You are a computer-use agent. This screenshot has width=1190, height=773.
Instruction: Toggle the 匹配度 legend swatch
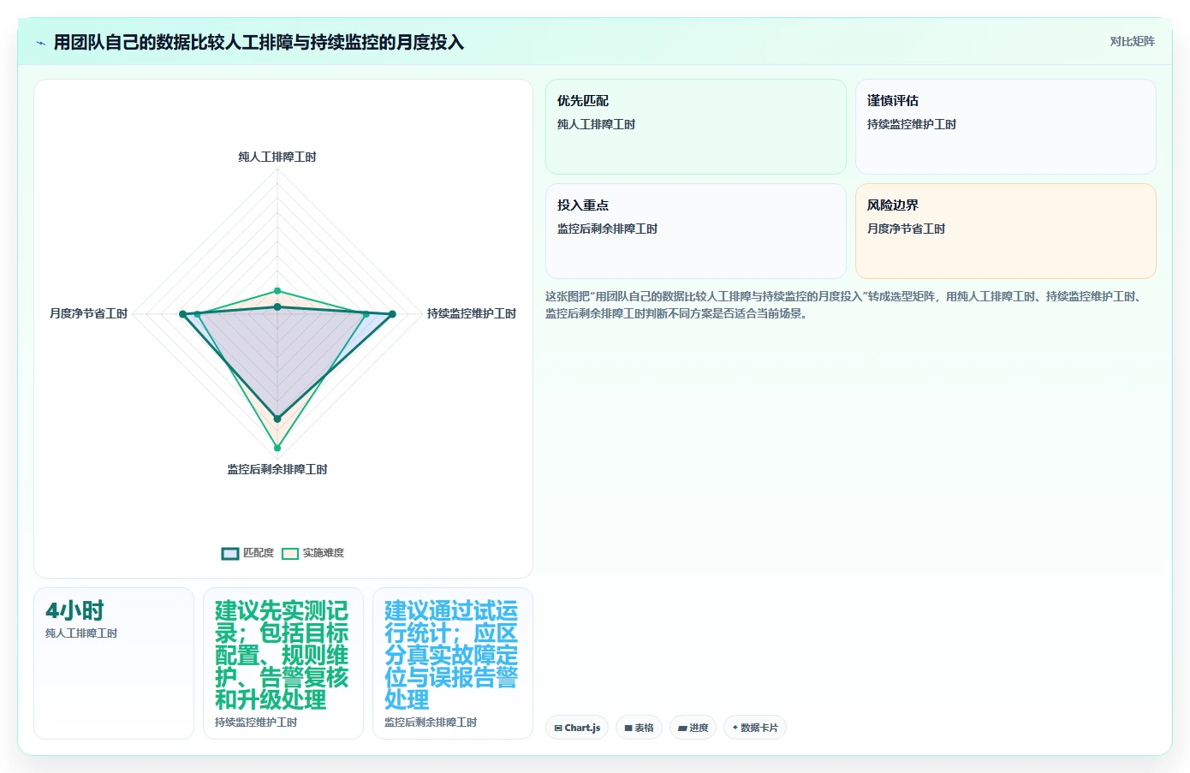pyautogui.click(x=230, y=553)
